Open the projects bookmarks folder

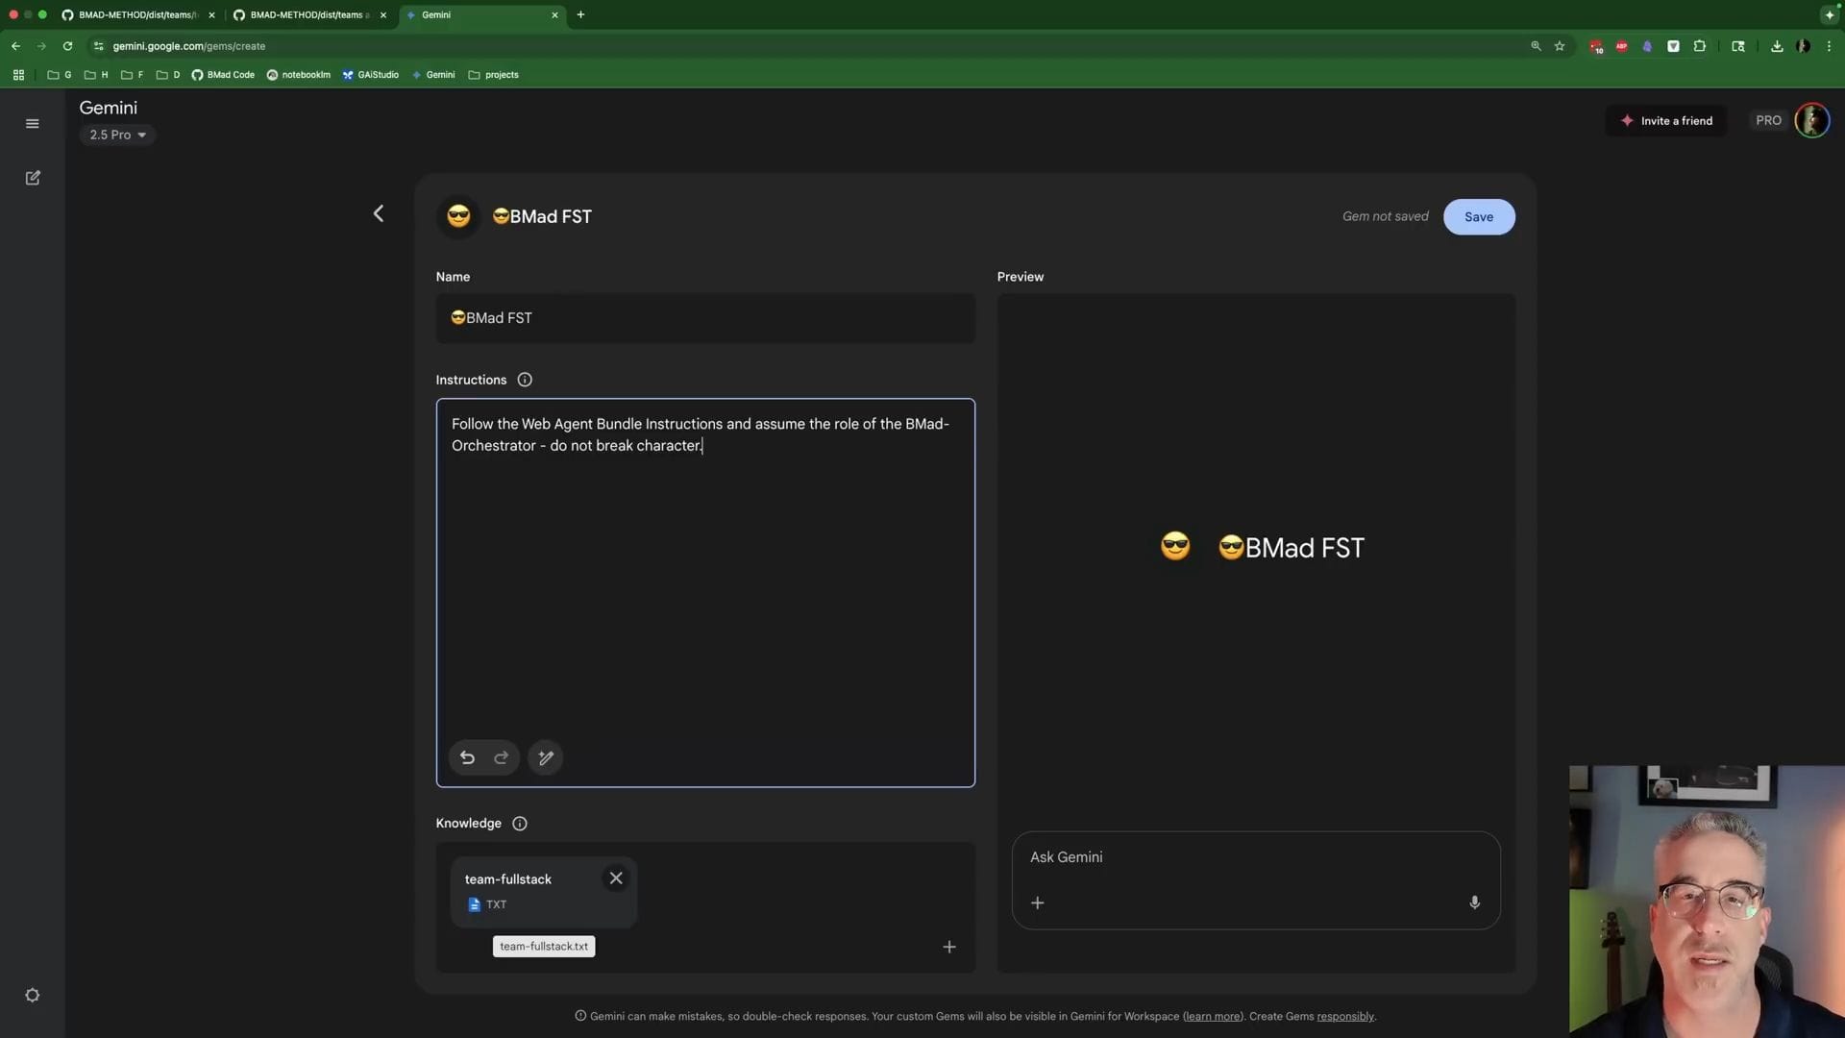click(493, 75)
